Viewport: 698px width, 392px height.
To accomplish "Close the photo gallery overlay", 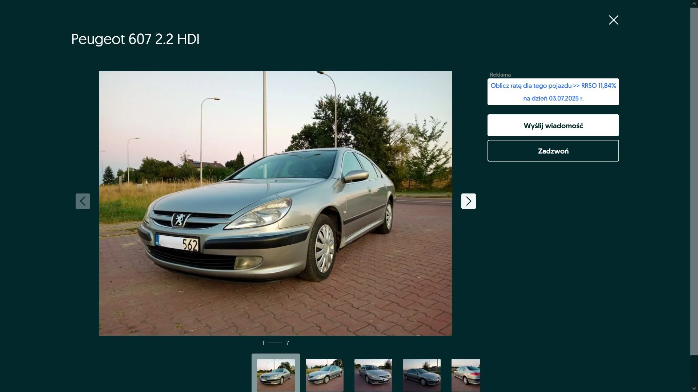I will [x=613, y=20].
